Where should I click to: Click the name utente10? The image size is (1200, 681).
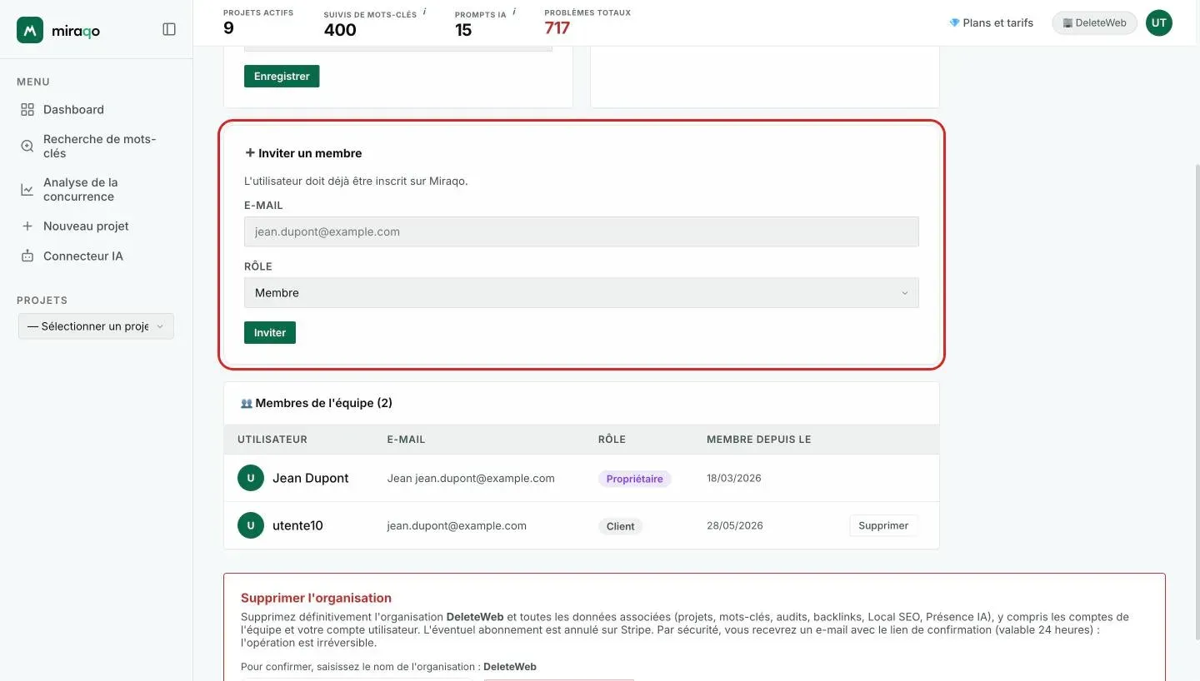click(297, 525)
